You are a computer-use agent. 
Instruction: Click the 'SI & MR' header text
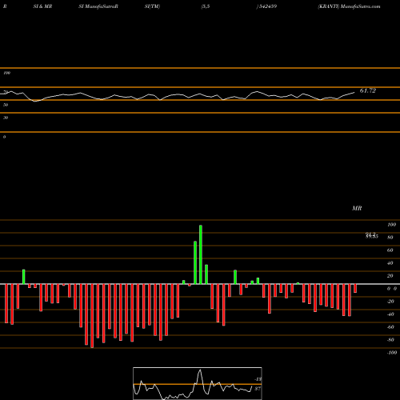tap(42, 6)
